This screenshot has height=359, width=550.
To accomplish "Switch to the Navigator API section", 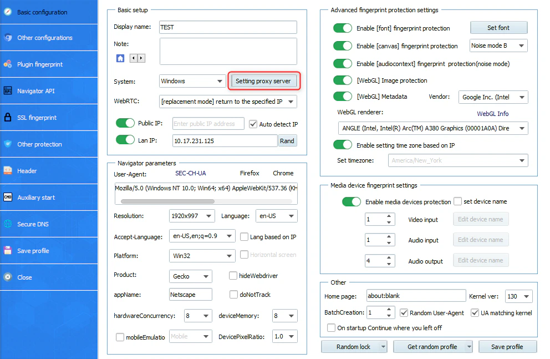I will (49, 91).
